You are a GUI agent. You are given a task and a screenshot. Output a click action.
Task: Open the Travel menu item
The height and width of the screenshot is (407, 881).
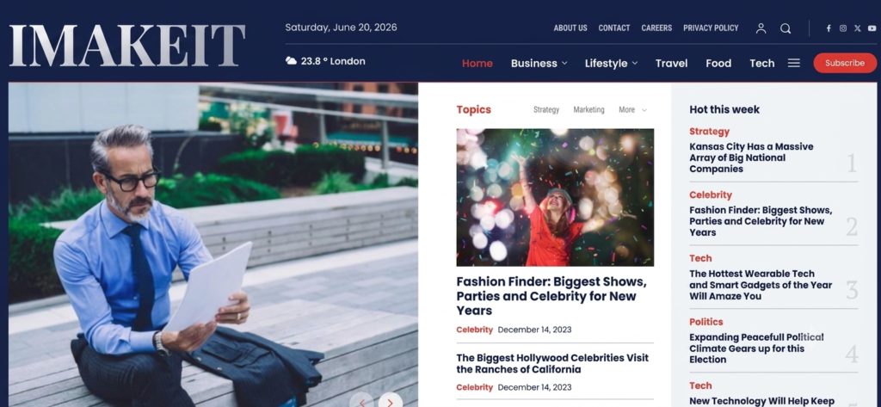point(671,64)
